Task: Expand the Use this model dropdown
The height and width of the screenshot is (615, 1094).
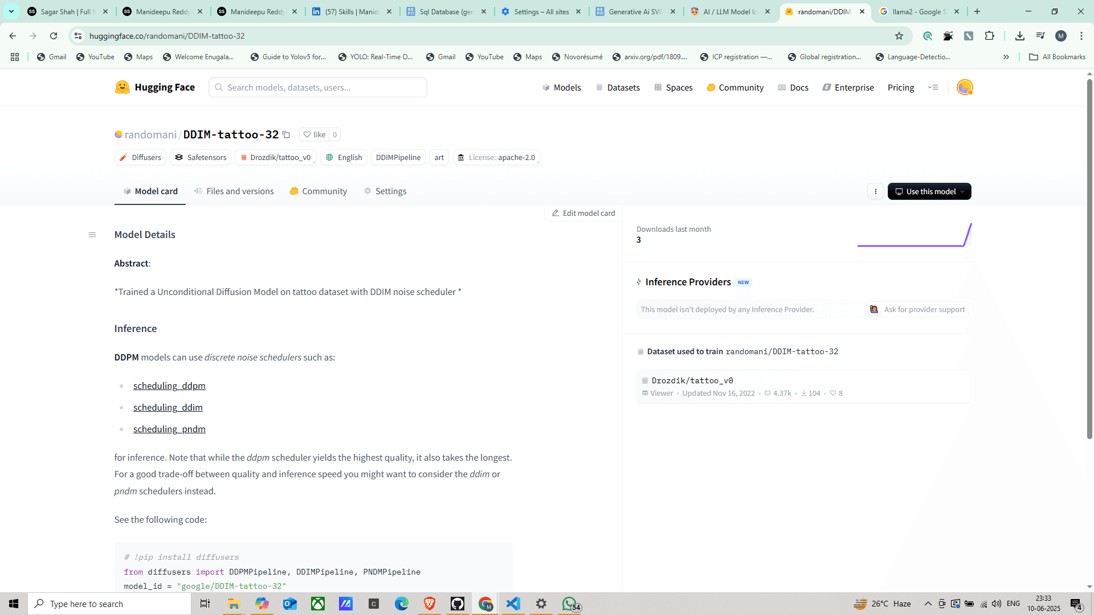Action: tap(929, 191)
